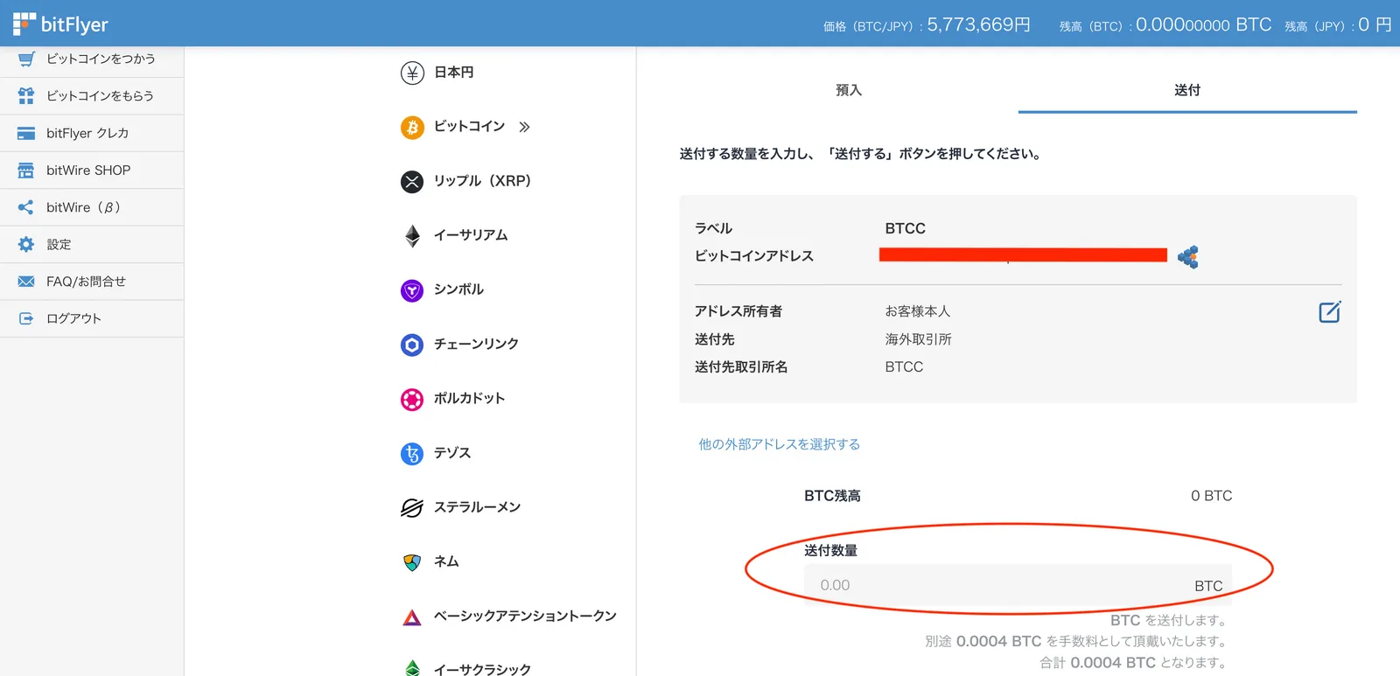Choose ポルカドット in currency list

click(470, 398)
